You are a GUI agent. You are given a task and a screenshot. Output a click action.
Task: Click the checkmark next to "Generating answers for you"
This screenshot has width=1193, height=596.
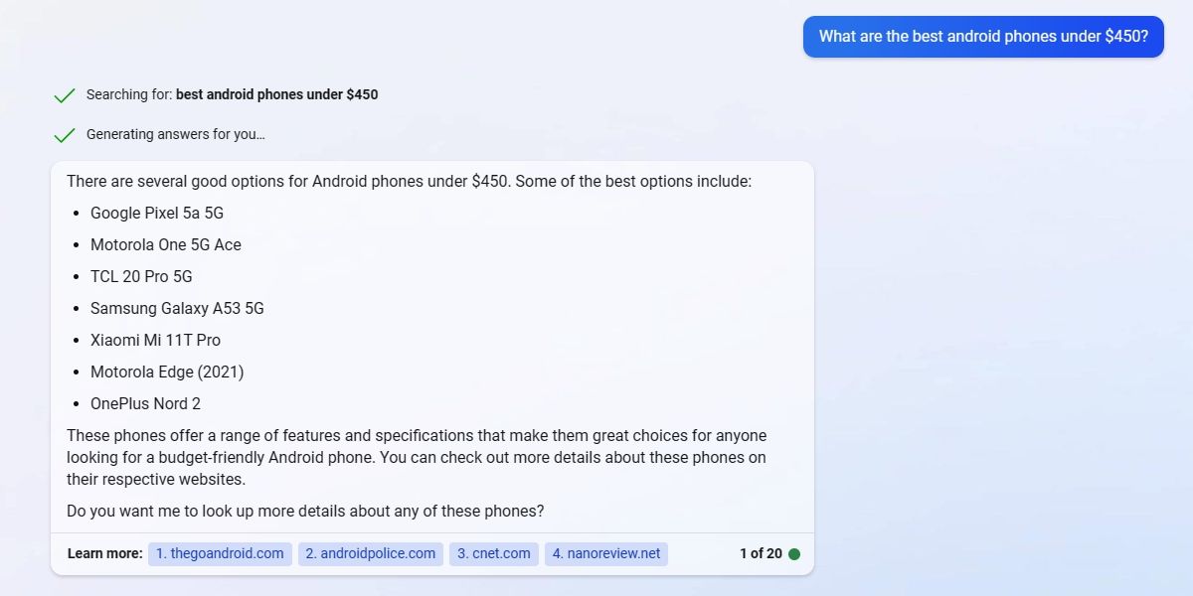coord(64,134)
